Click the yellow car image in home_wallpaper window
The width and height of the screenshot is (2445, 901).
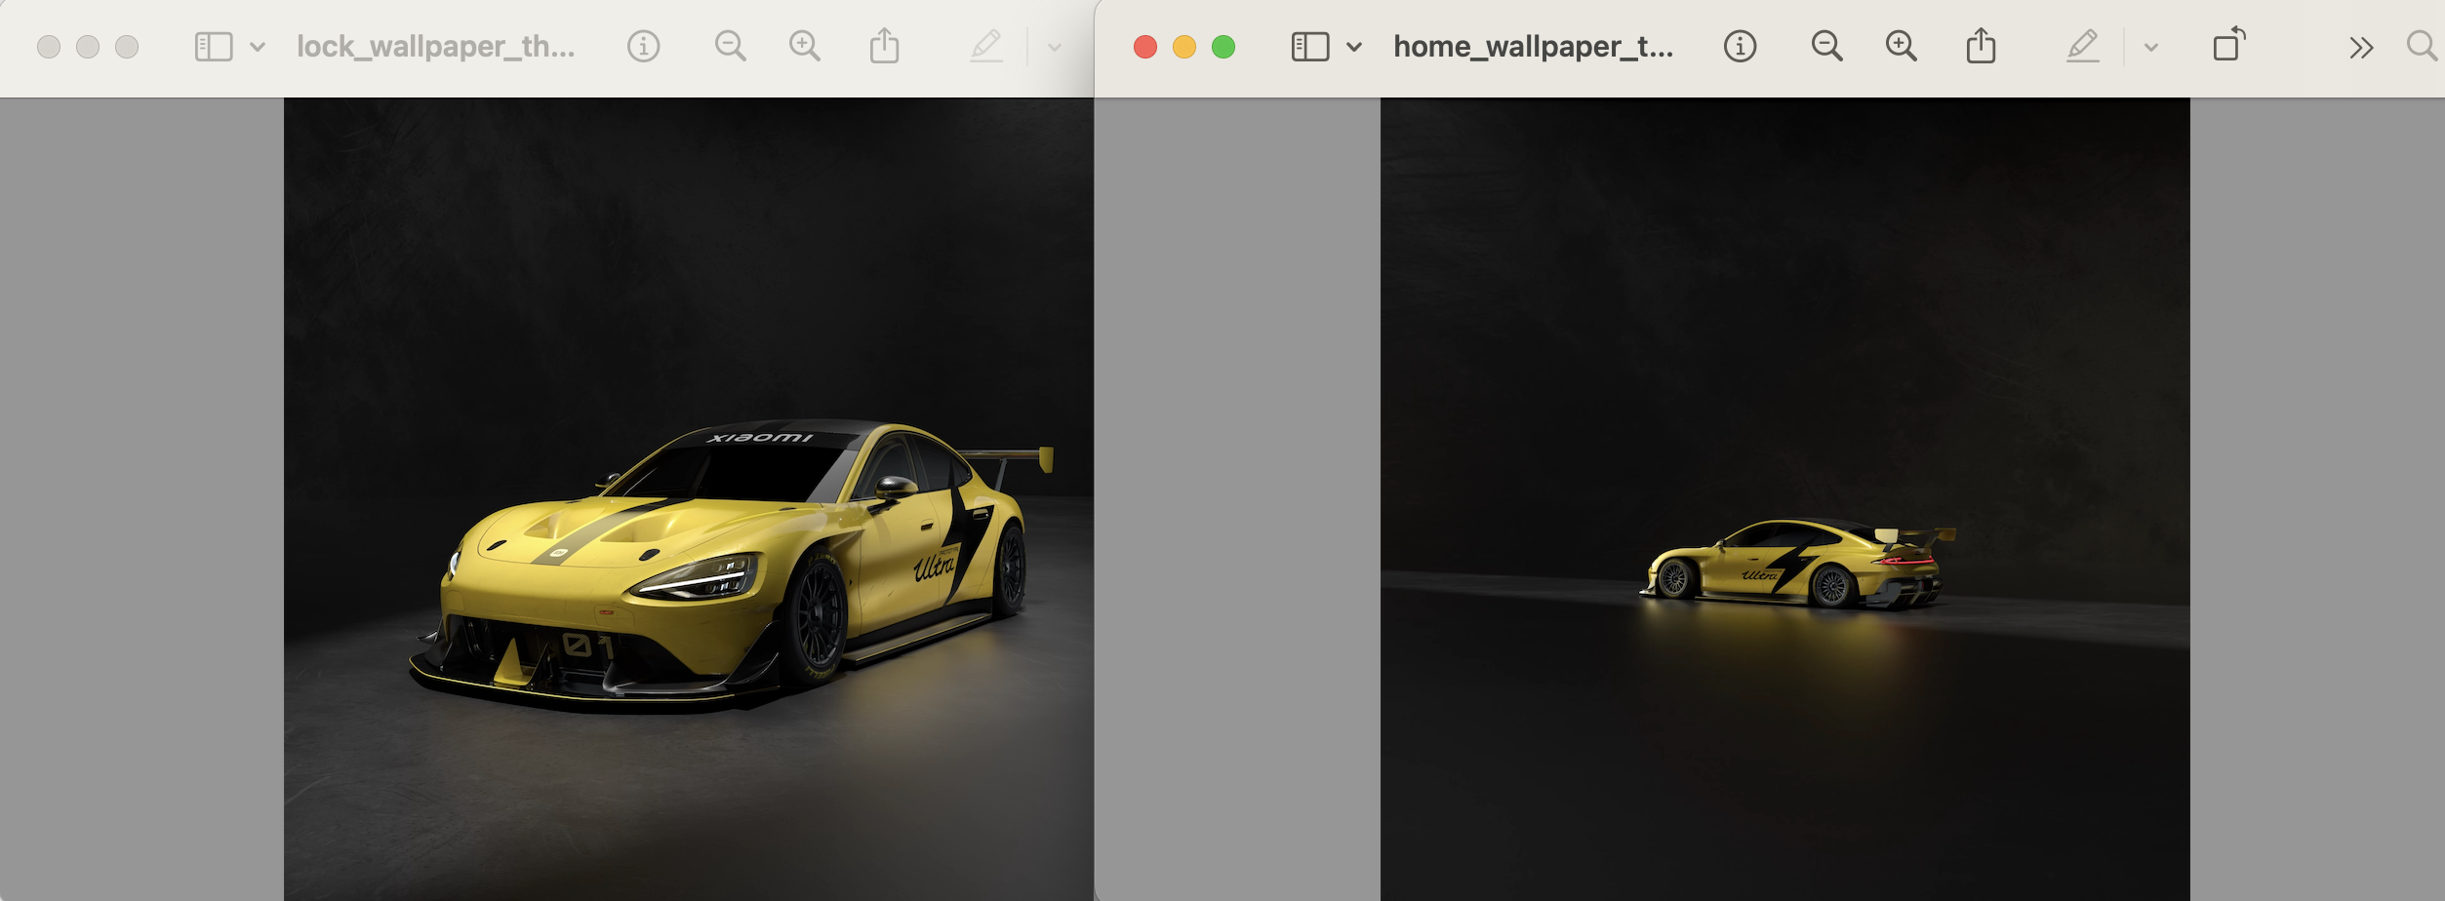1797,563
